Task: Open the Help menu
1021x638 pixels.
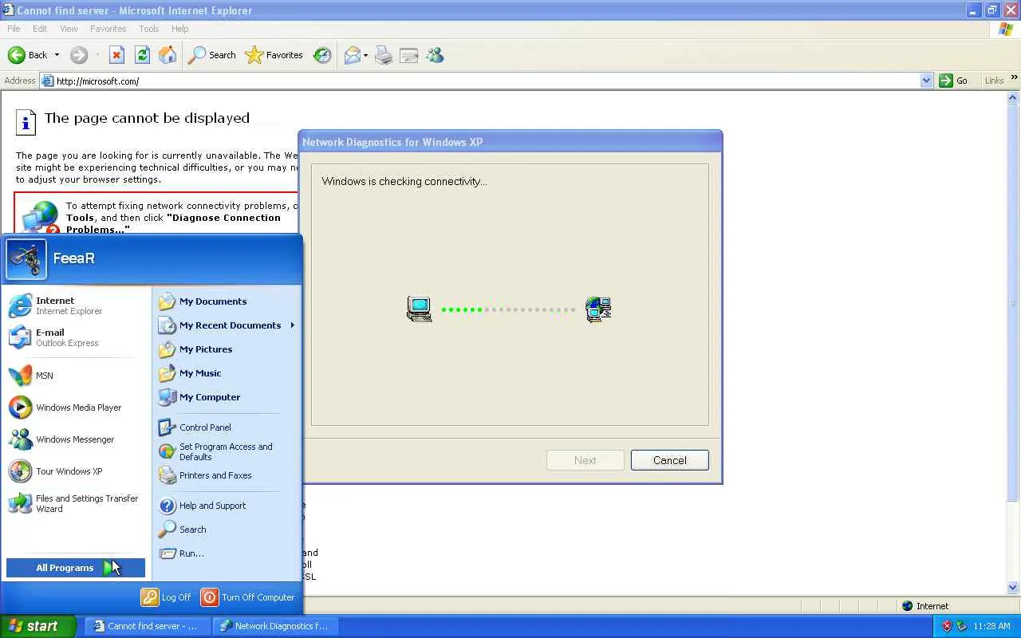Action: 180,29
